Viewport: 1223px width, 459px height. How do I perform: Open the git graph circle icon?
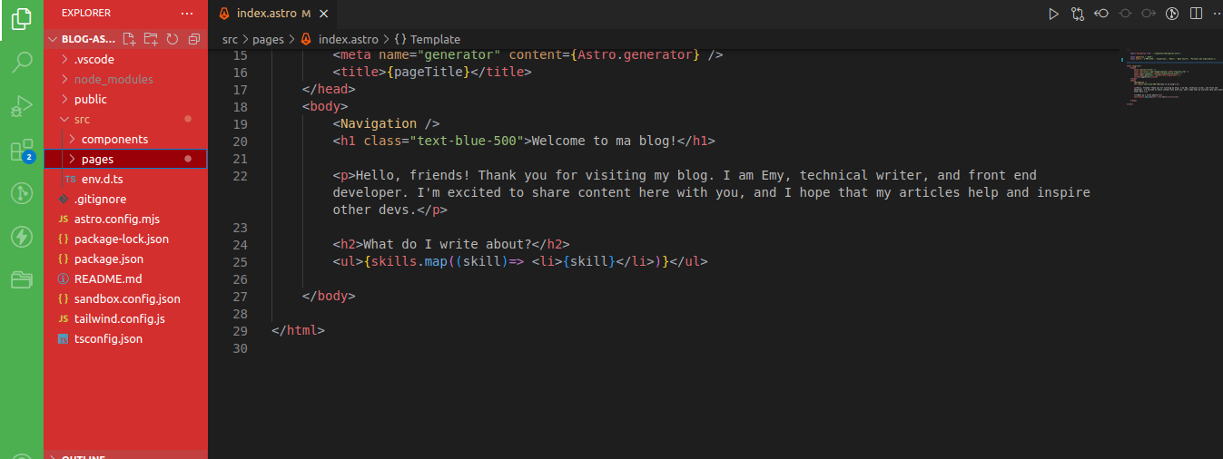1172,14
